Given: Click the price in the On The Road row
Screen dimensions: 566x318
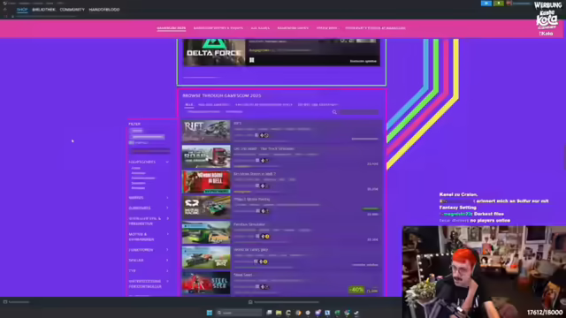Looking at the screenshot, I should click(372, 163).
